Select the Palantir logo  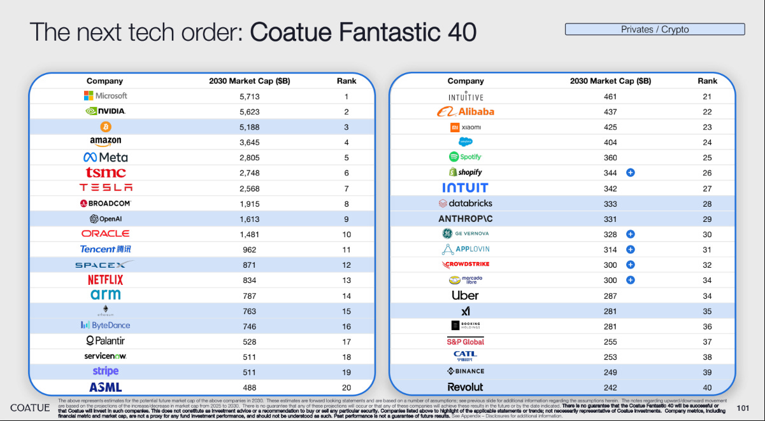[105, 341]
